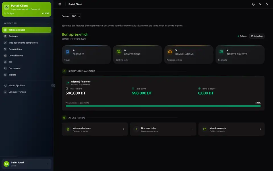Open the Tickets ouverts stat card
Viewport: 273px width, 171px height.
point(240,55)
